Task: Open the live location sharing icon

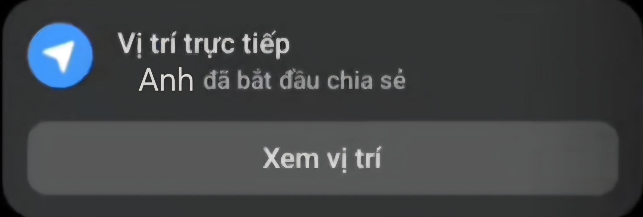Action: 60,57
